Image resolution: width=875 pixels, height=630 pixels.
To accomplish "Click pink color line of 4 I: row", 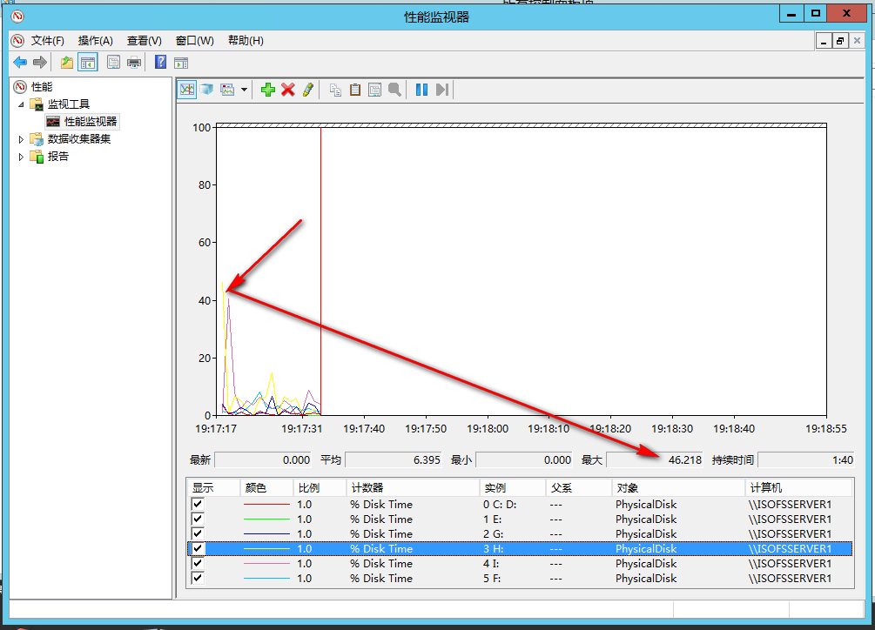I will (x=266, y=564).
